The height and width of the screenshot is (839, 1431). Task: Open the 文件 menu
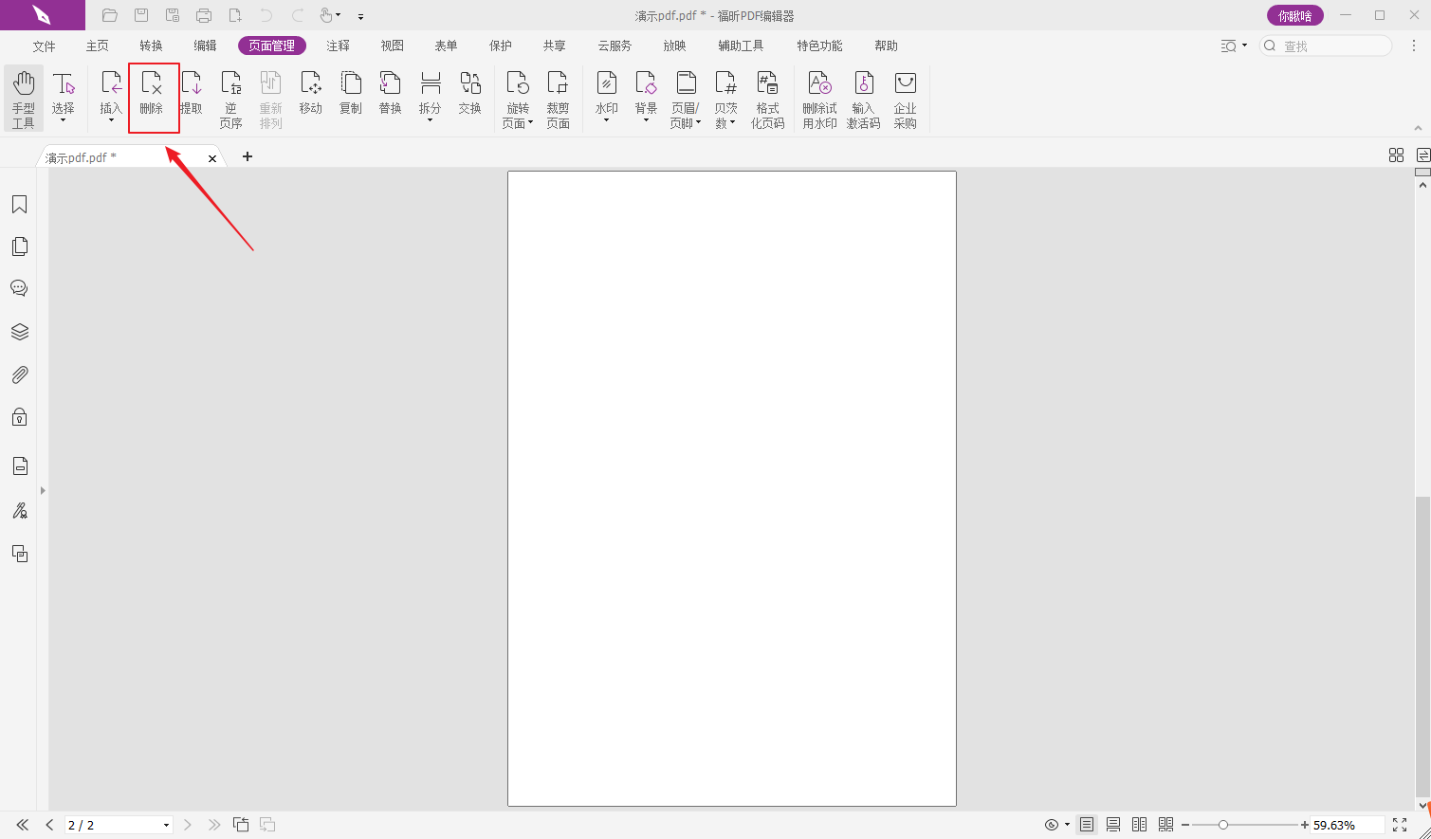click(x=44, y=46)
